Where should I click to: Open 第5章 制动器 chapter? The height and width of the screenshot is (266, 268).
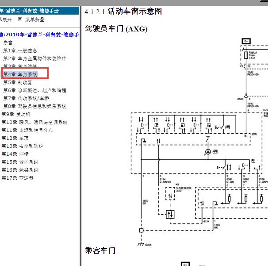(18, 82)
